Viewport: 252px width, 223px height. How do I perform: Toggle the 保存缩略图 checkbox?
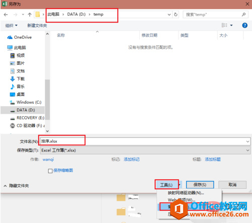click(50, 171)
